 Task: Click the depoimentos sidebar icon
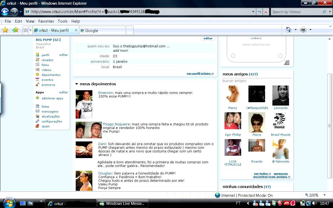coord(37,75)
